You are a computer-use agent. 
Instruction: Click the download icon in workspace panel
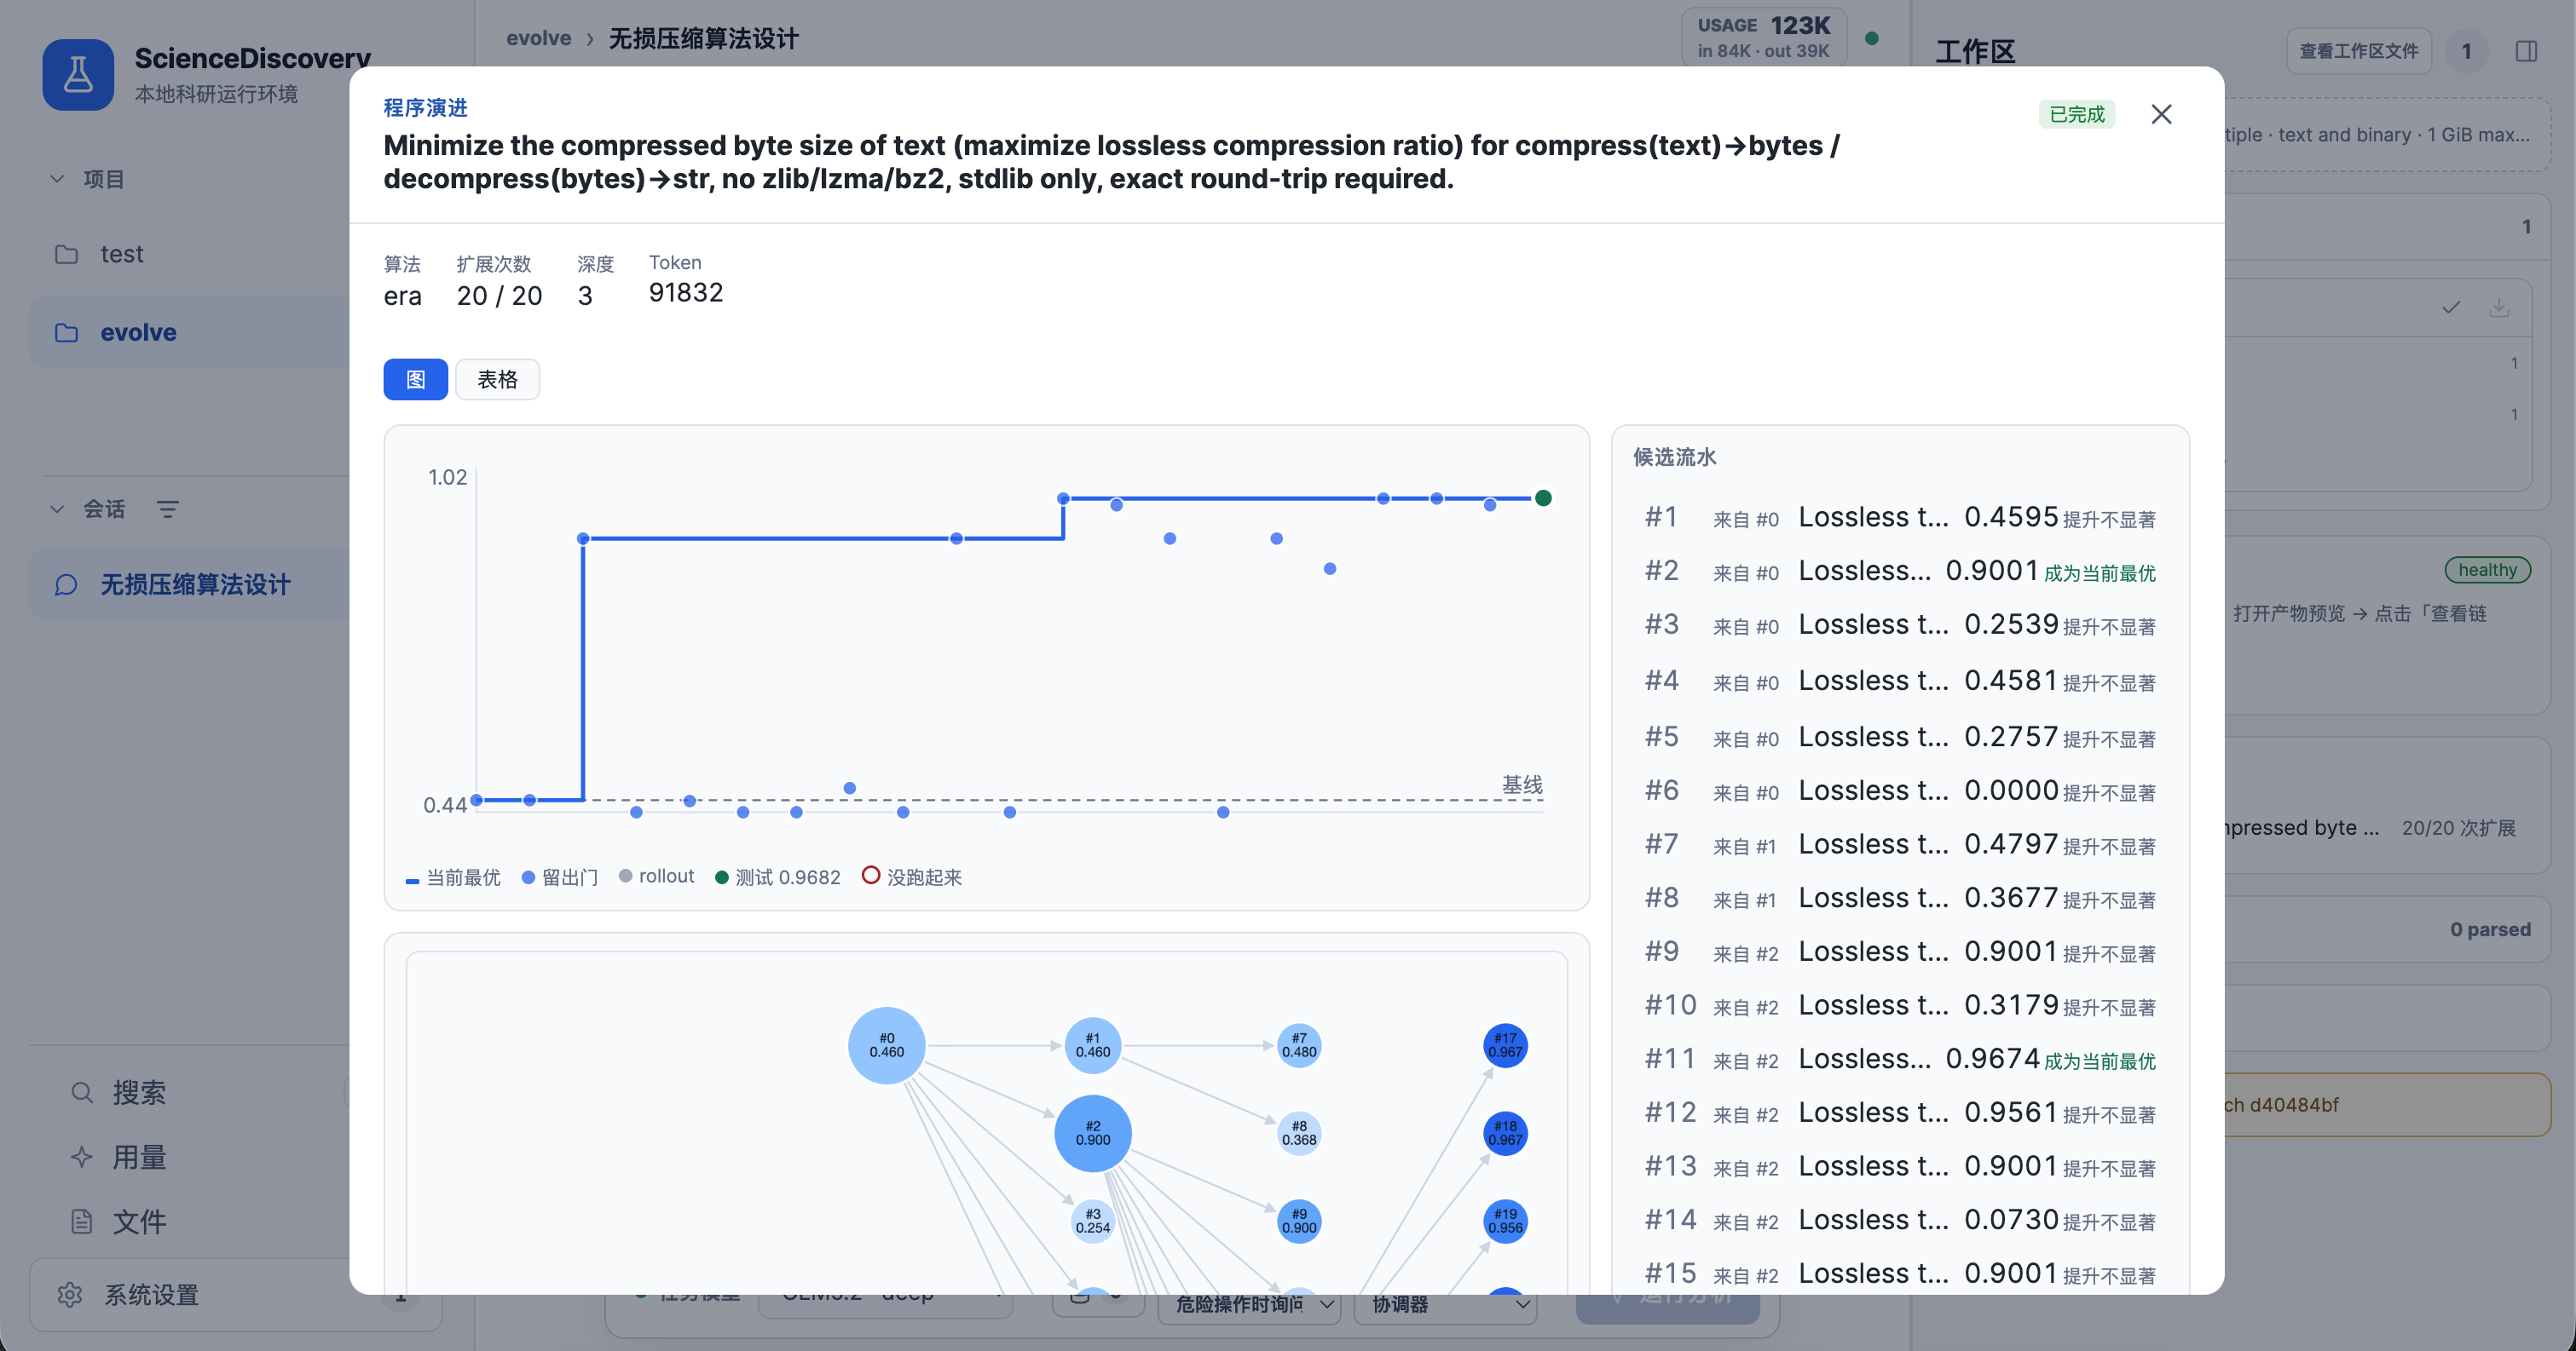(2499, 307)
